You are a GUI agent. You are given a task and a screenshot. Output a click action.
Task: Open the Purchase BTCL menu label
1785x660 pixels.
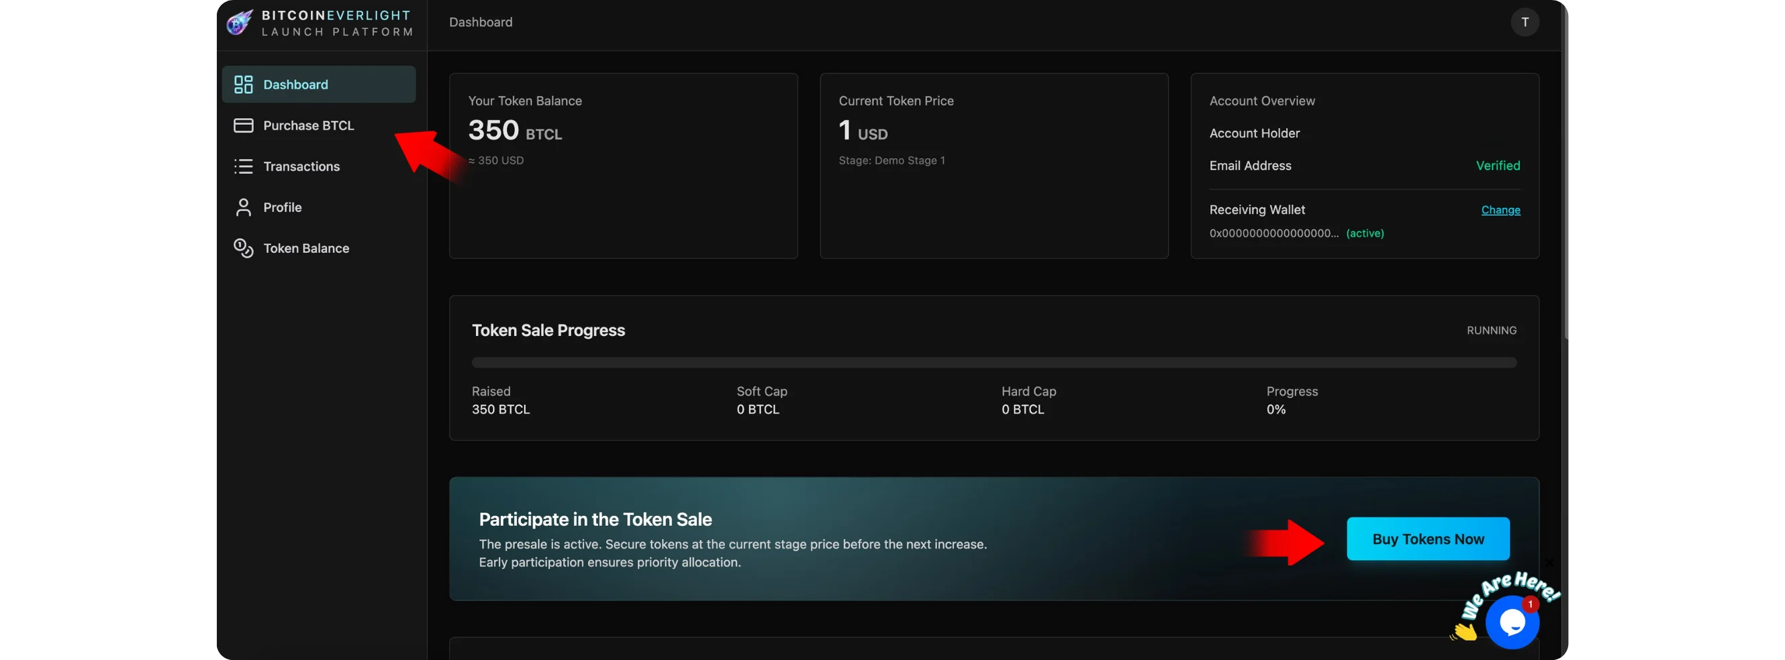coord(308,125)
